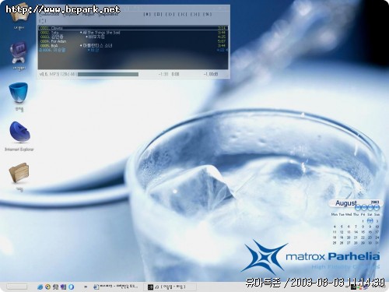Click the black square system tray icon

353,287
